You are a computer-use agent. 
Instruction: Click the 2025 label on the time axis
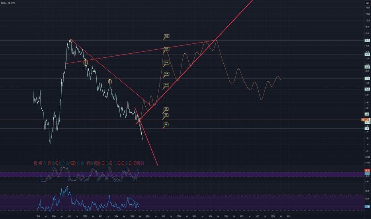(132, 216)
